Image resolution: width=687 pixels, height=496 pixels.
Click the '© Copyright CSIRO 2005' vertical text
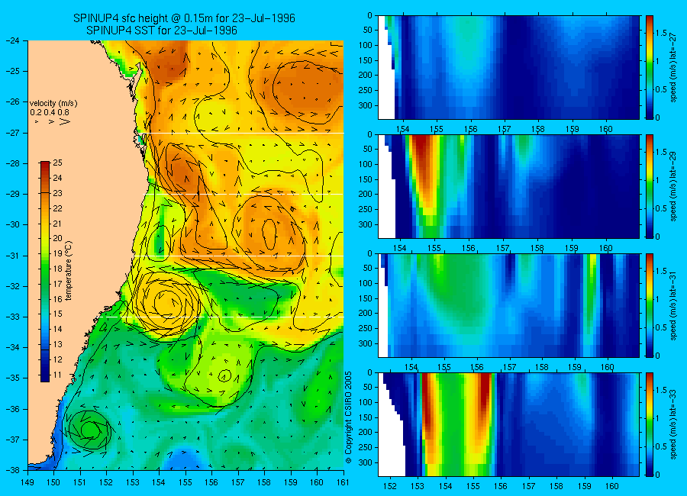(349, 417)
